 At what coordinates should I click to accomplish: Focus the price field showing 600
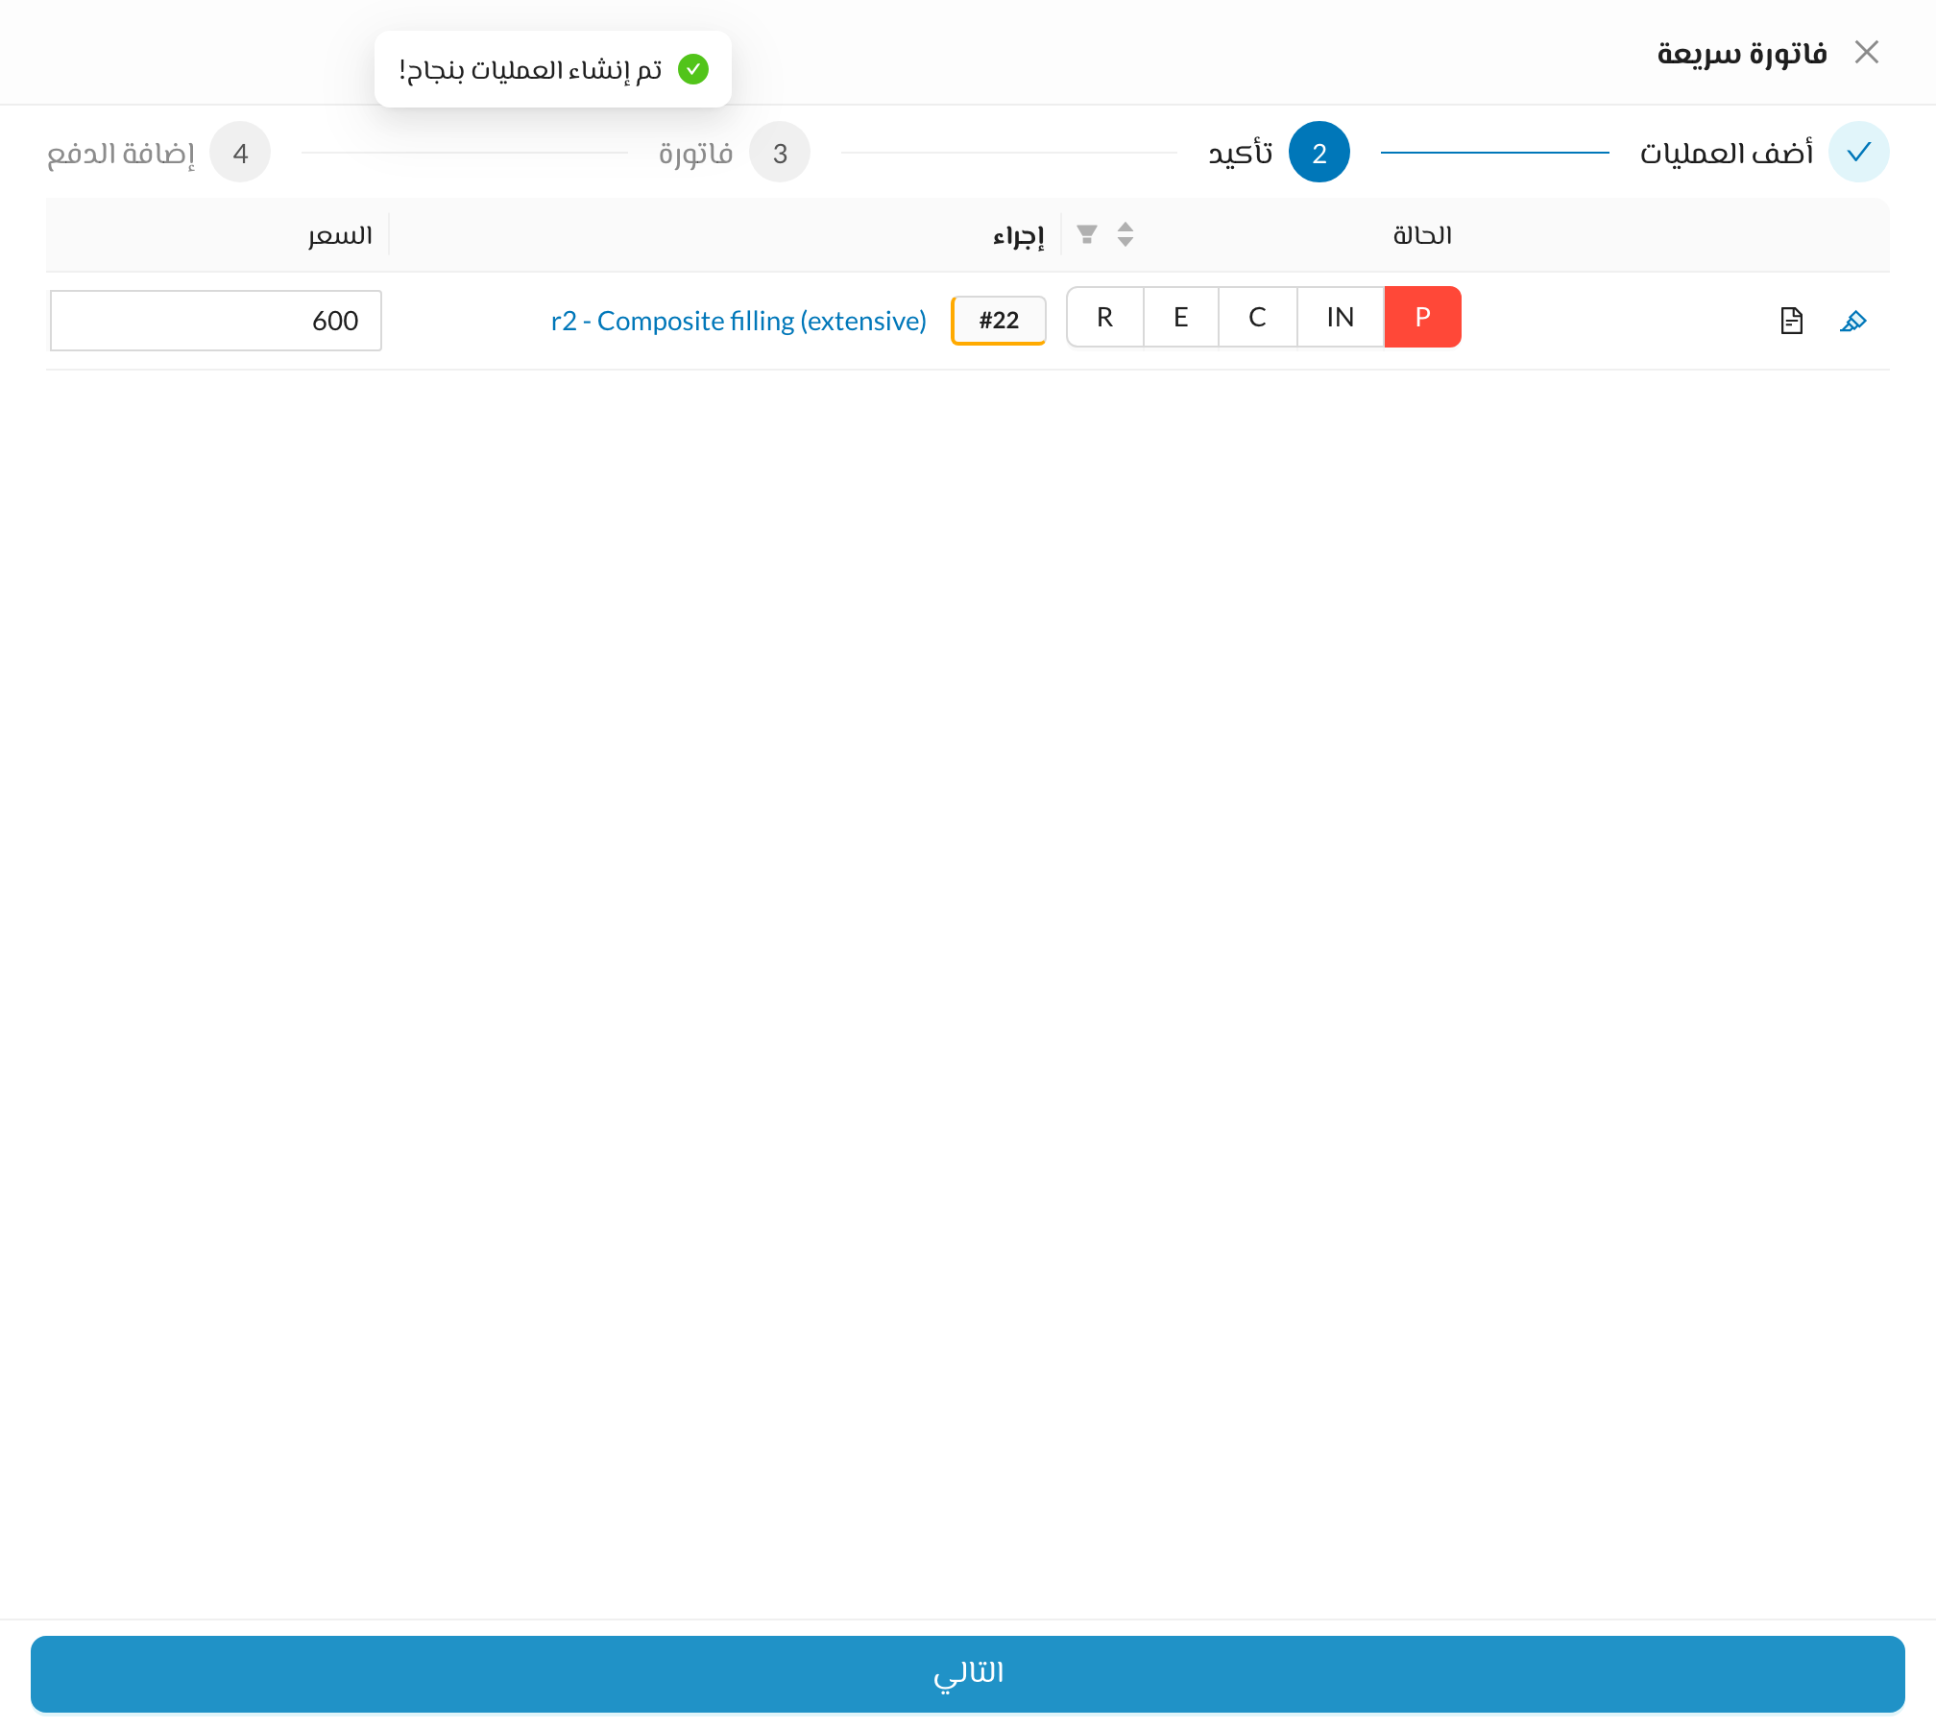click(216, 321)
